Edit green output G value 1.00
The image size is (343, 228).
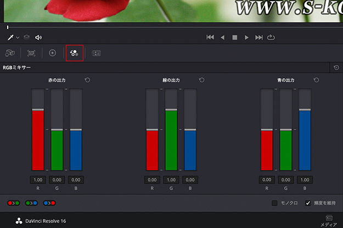(171, 180)
